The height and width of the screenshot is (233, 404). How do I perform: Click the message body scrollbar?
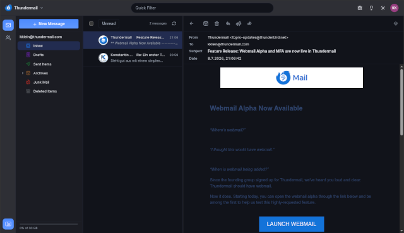tap(401, 102)
